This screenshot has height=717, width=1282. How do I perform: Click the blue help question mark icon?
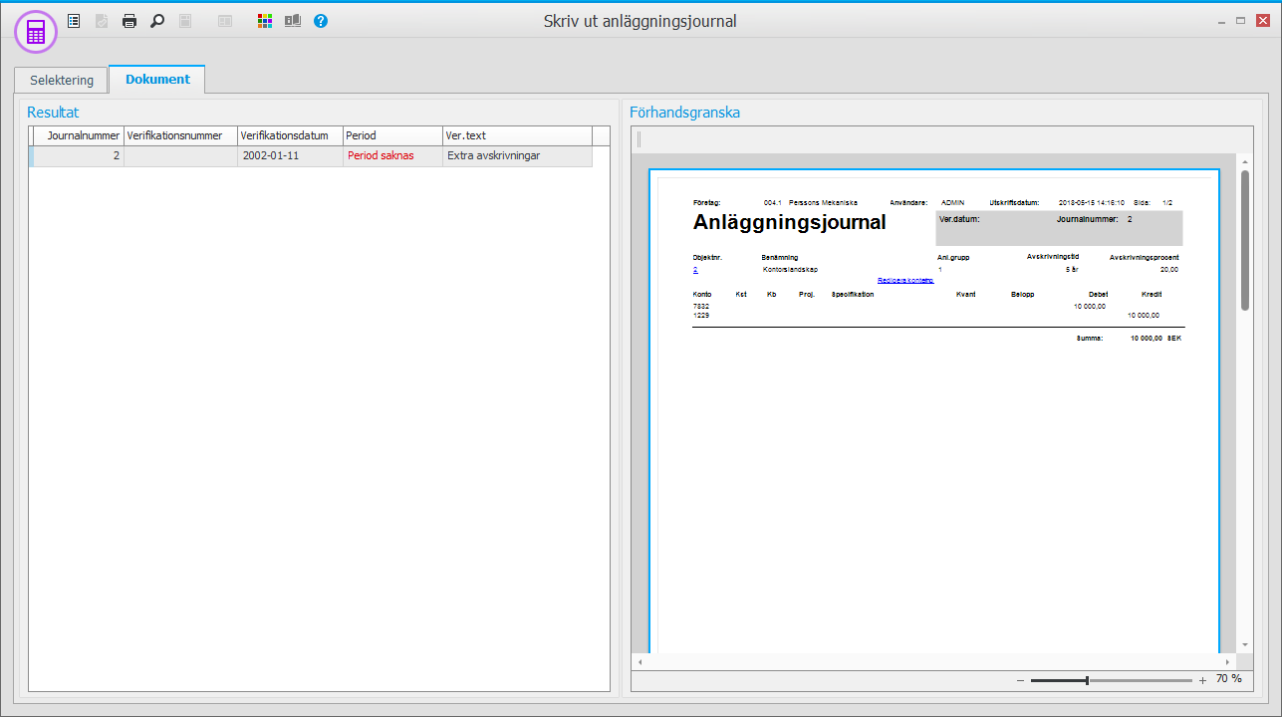pos(321,21)
